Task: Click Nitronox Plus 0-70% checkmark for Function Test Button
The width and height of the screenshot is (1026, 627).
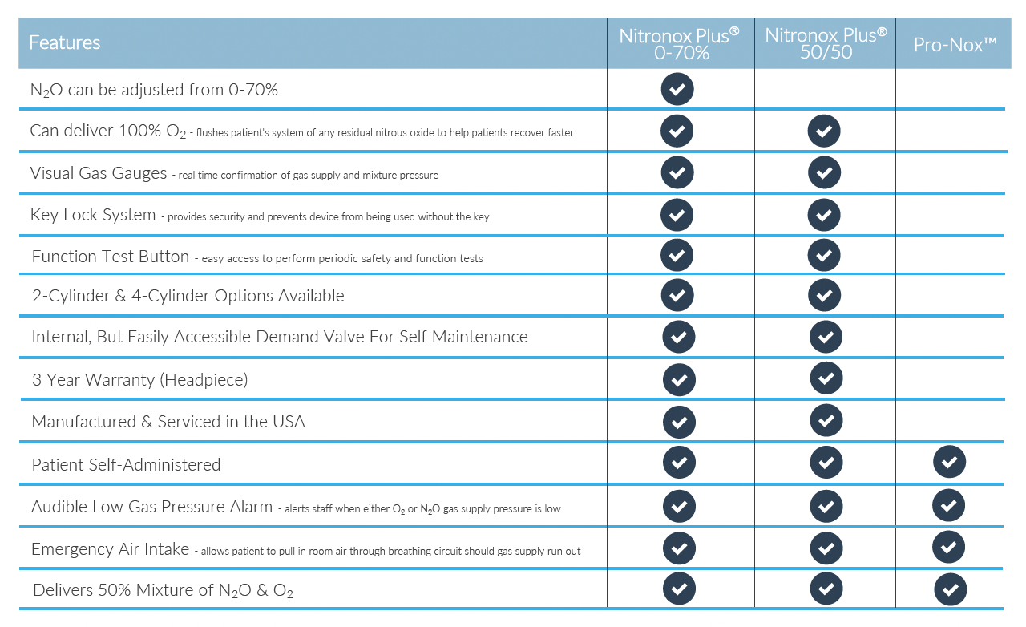Action: pos(677,255)
